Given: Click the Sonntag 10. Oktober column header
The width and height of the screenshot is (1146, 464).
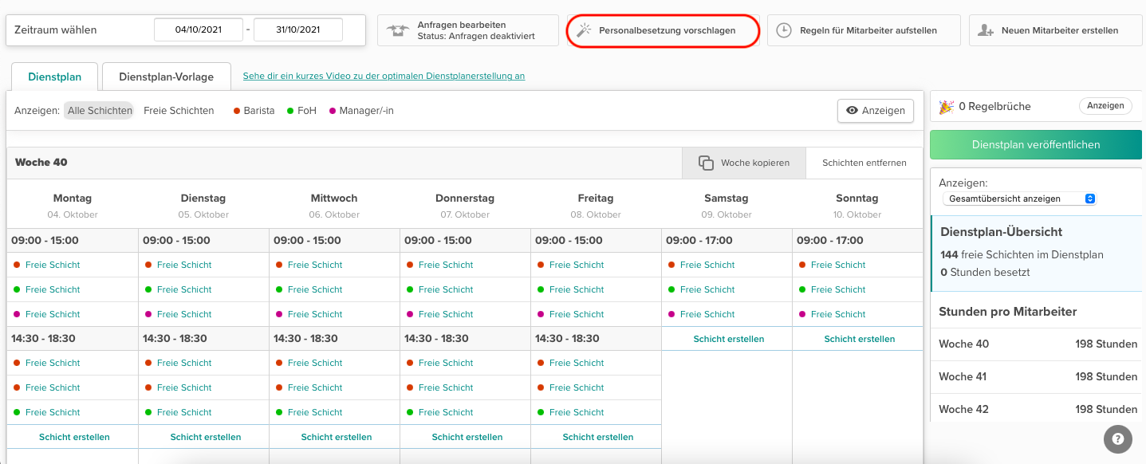Looking at the screenshot, I should [857, 205].
